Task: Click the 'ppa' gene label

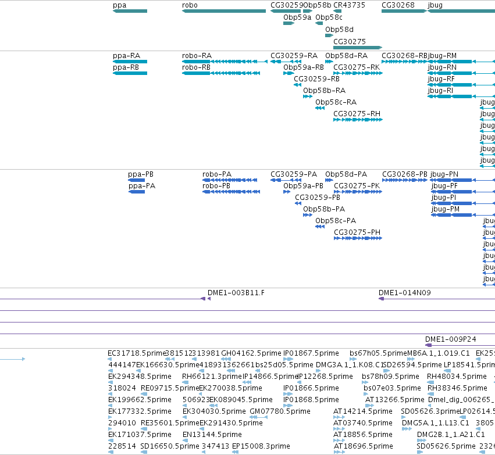Action: (x=120, y=5)
